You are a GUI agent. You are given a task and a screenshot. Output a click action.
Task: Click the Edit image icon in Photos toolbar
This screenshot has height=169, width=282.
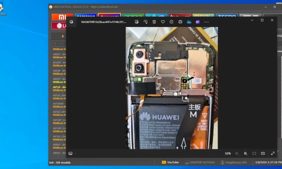[137, 22]
